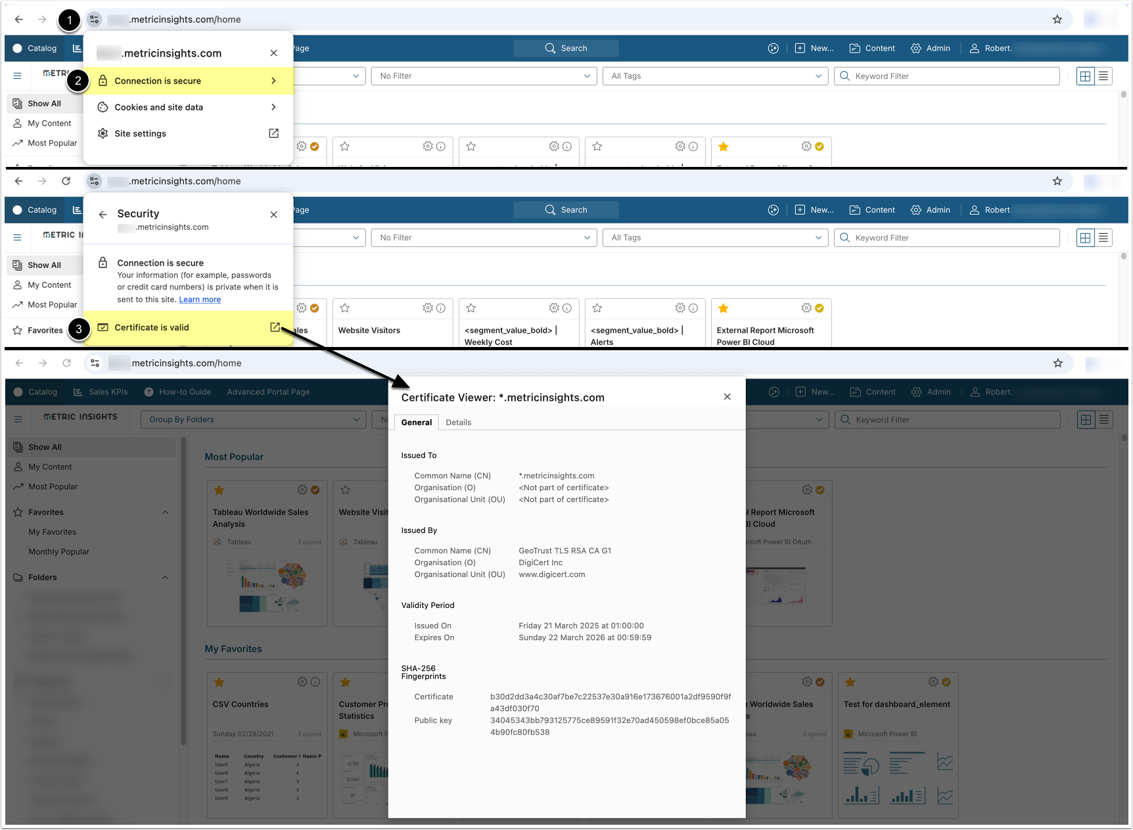
Task: Open 'Cookies and site data' in the site info popup
Action: [x=189, y=107]
